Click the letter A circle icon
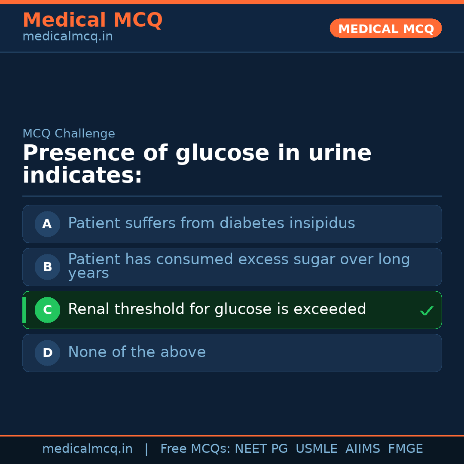This screenshot has width=464, height=464. (47, 224)
